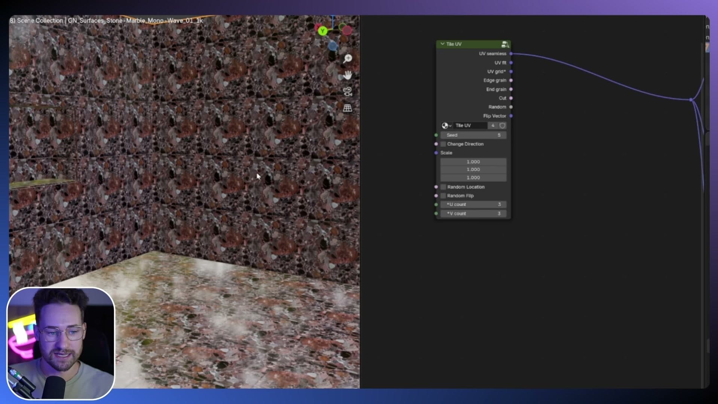718x404 pixels.
Task: Click the Scale input socket
Action: 436,153
